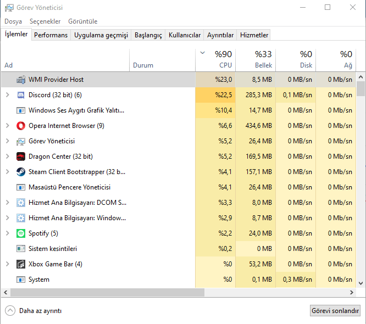Select the İşlemler tab
The height and width of the screenshot is (324, 366).
16,34
